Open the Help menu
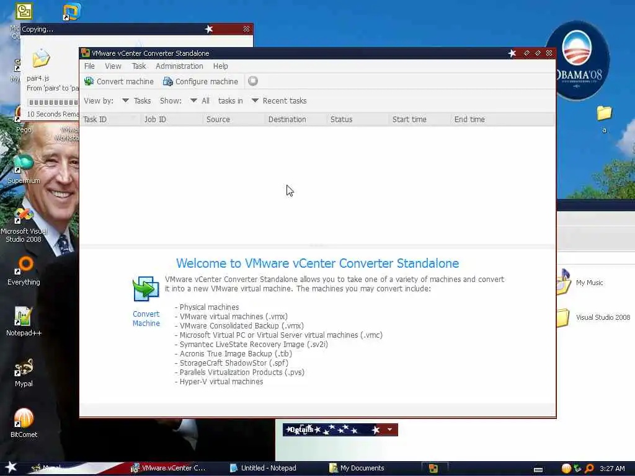The image size is (635, 476). (221, 66)
